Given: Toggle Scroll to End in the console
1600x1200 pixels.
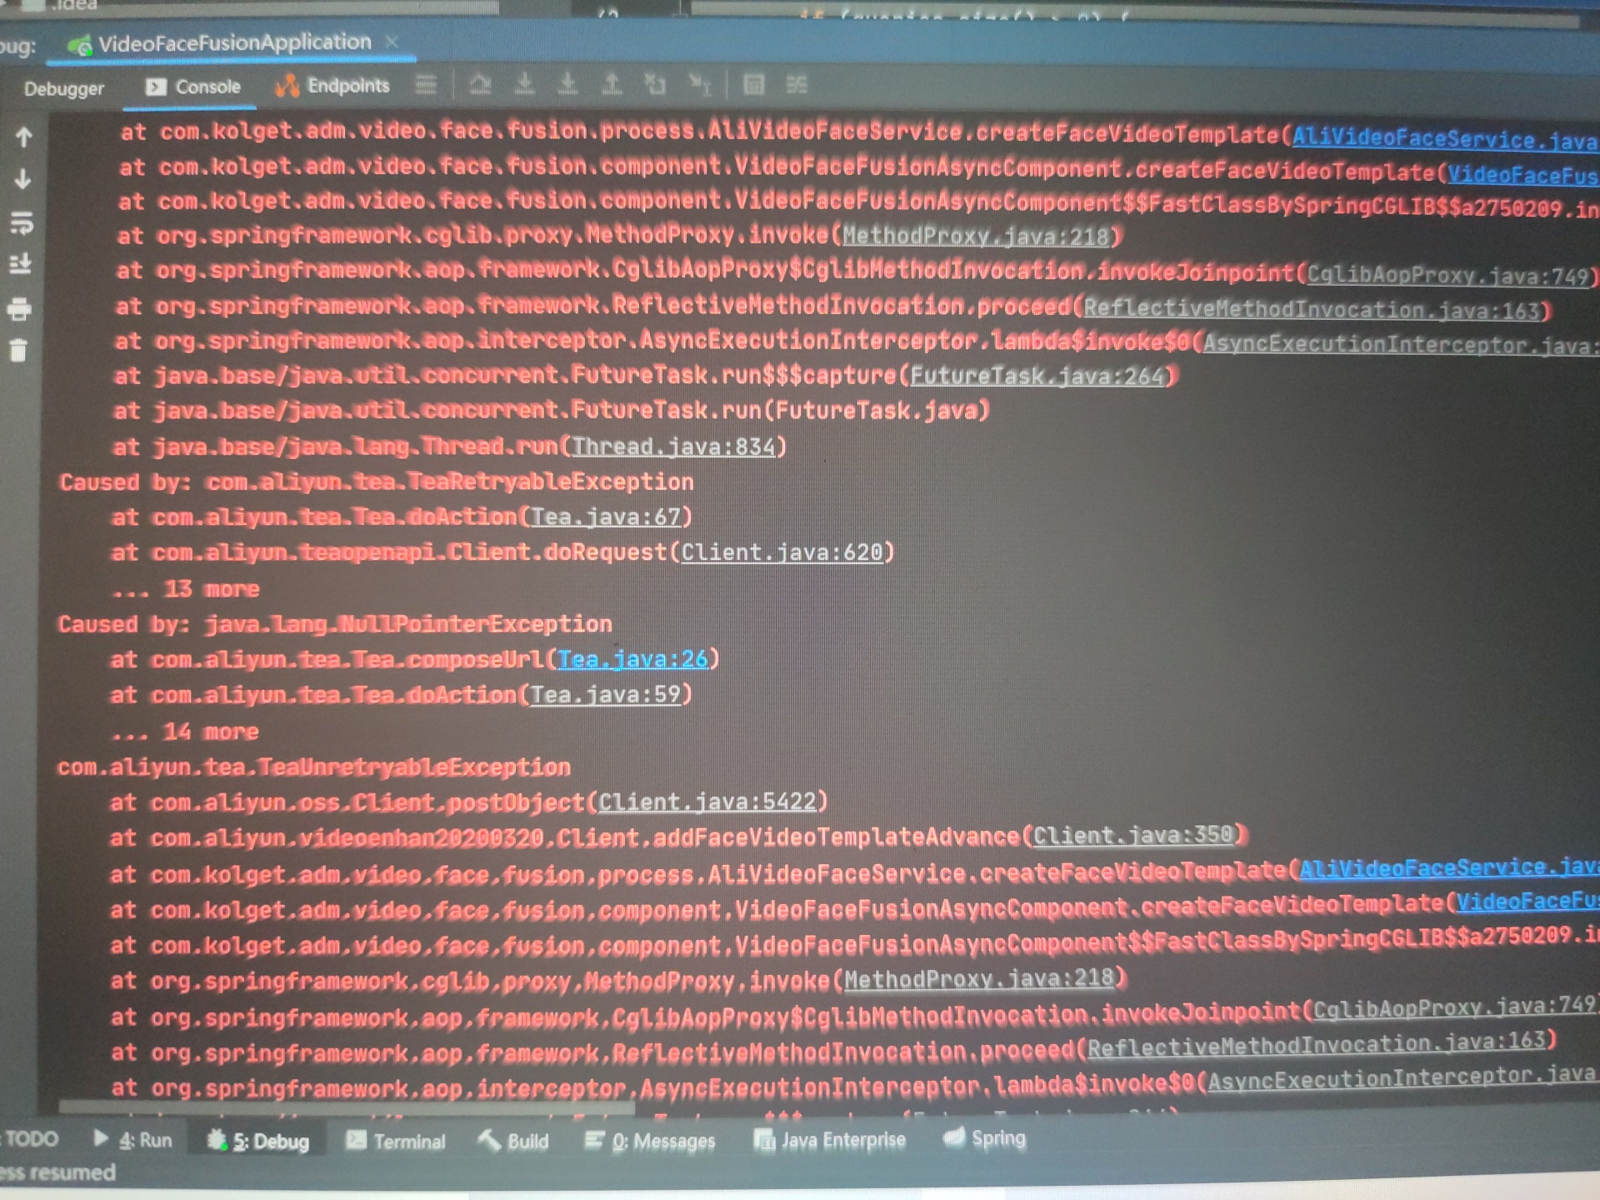Looking at the screenshot, I should click(x=20, y=265).
